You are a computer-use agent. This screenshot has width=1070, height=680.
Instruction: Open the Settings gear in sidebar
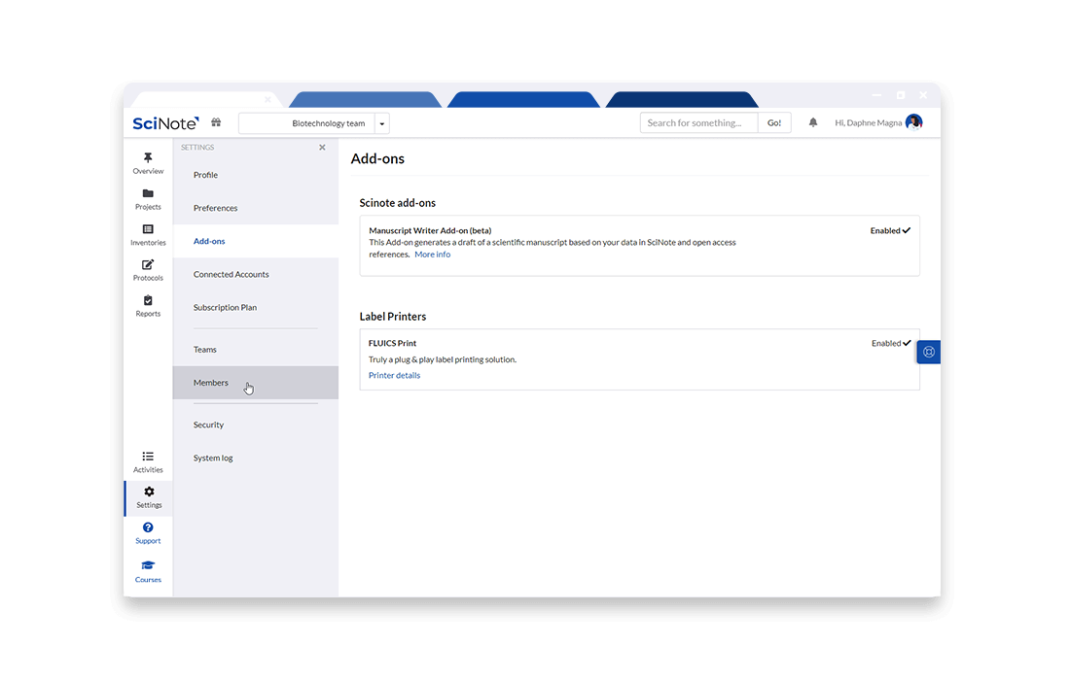click(x=148, y=497)
